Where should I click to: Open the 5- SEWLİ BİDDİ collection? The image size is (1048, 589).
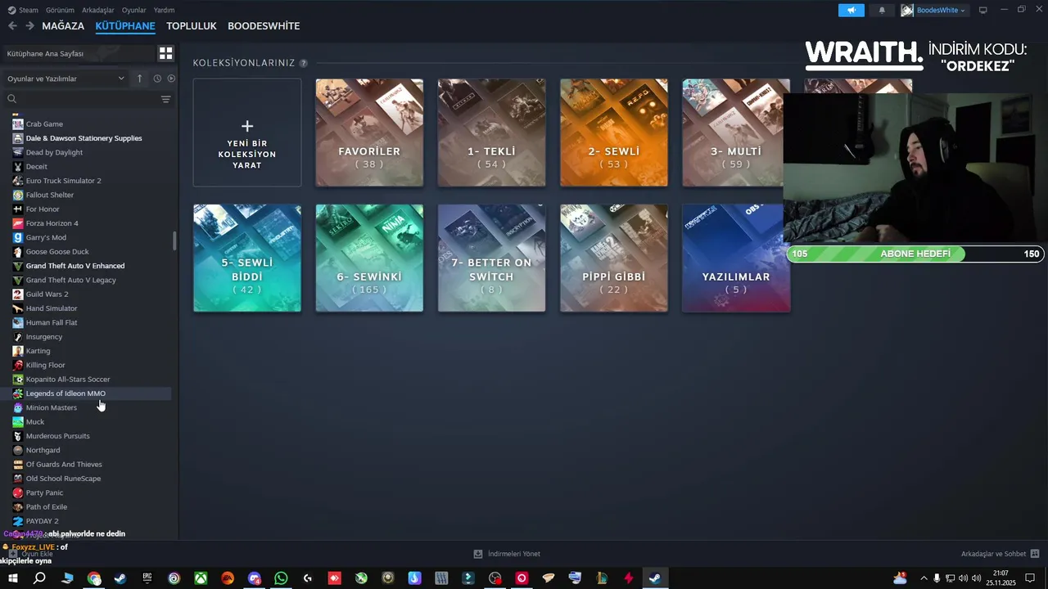tap(247, 259)
